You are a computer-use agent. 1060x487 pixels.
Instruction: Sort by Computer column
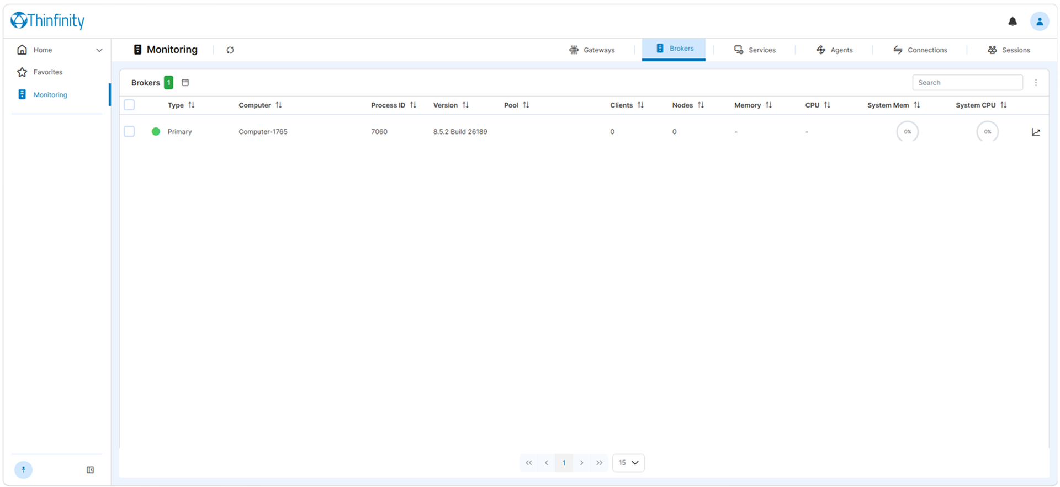279,105
